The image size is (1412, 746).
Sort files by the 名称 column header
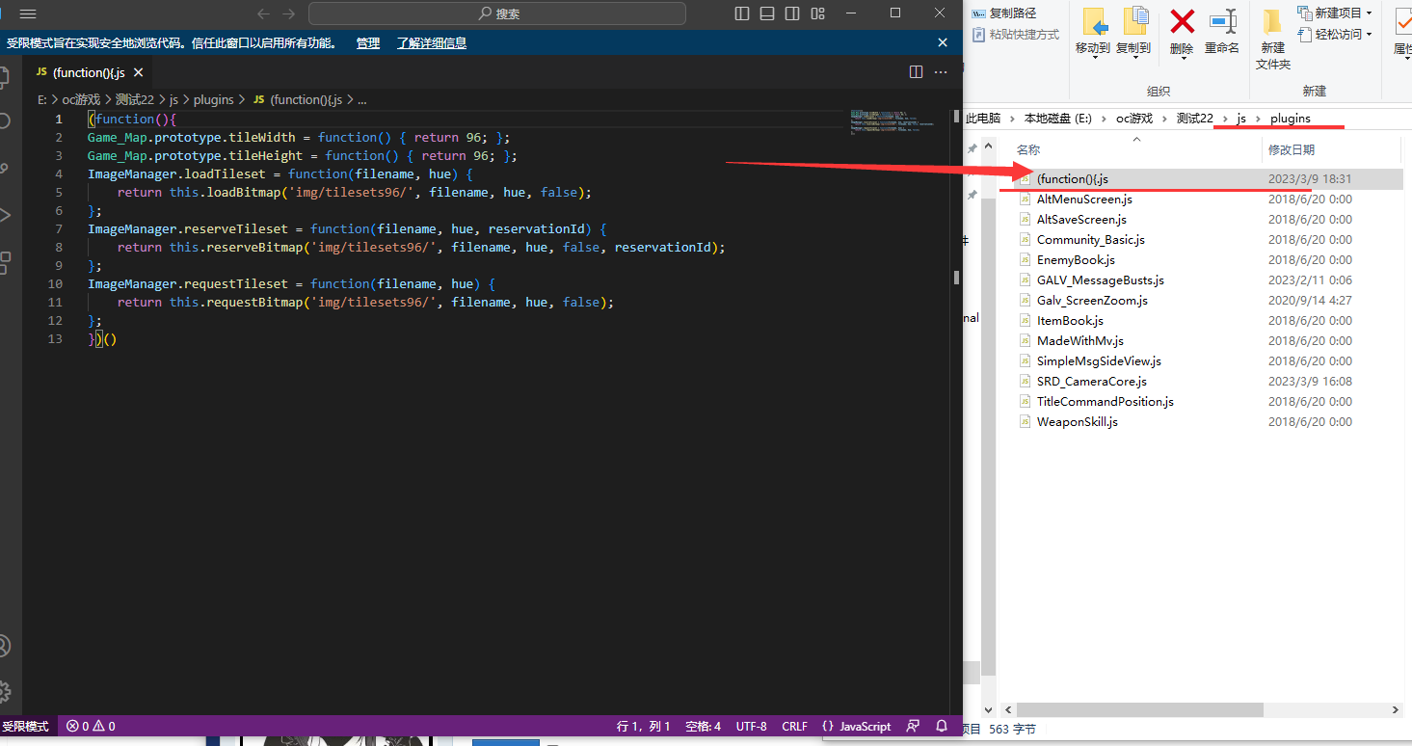pyautogui.click(x=1028, y=150)
